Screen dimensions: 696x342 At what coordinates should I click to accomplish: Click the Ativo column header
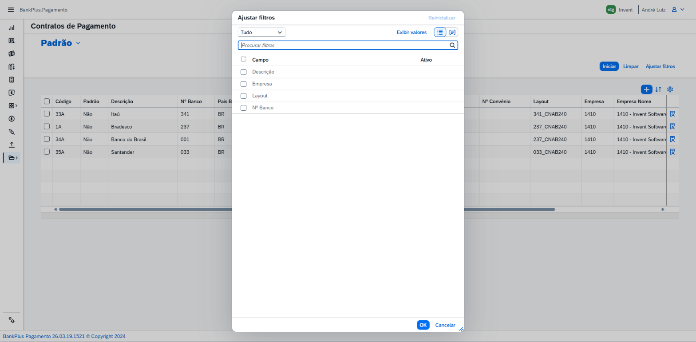click(x=426, y=60)
